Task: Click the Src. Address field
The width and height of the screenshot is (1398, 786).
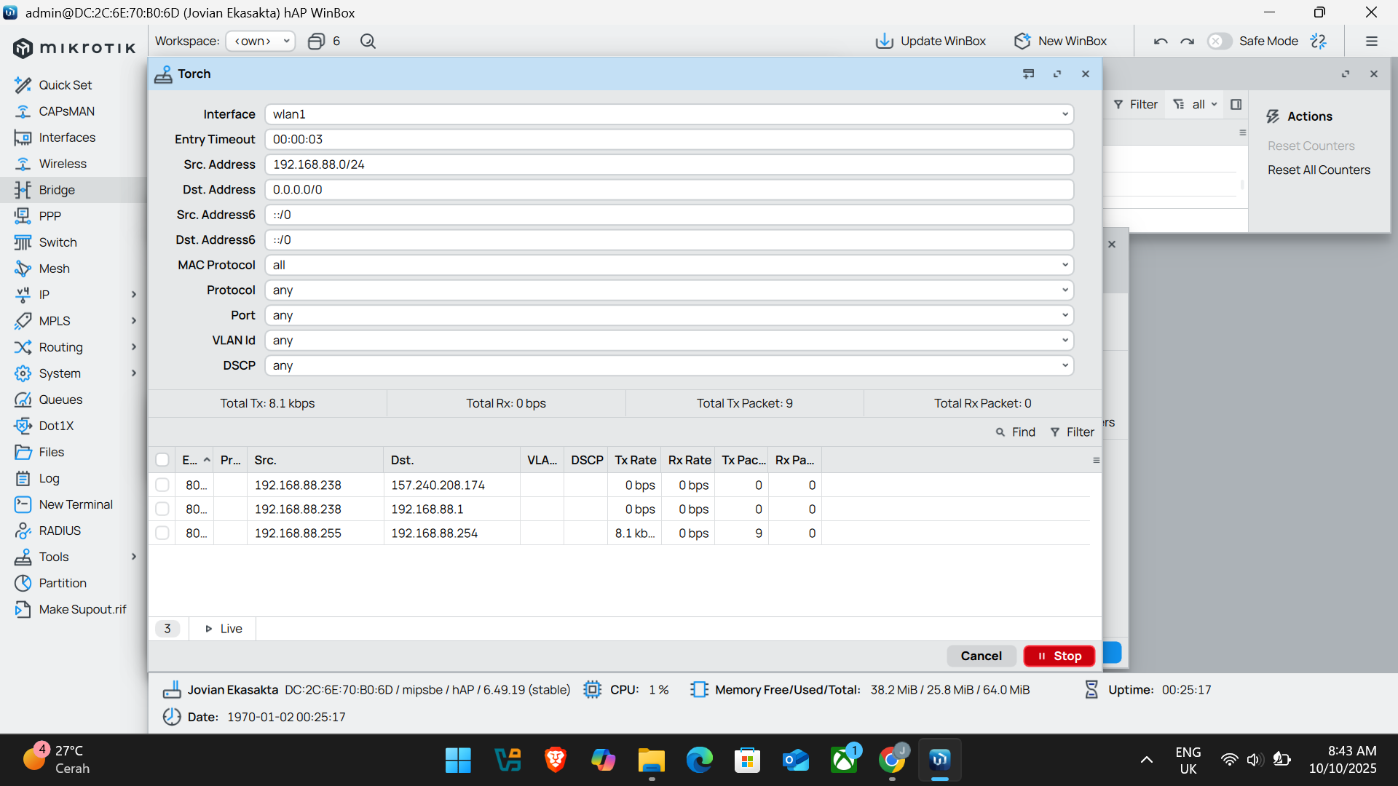Action: [x=669, y=164]
